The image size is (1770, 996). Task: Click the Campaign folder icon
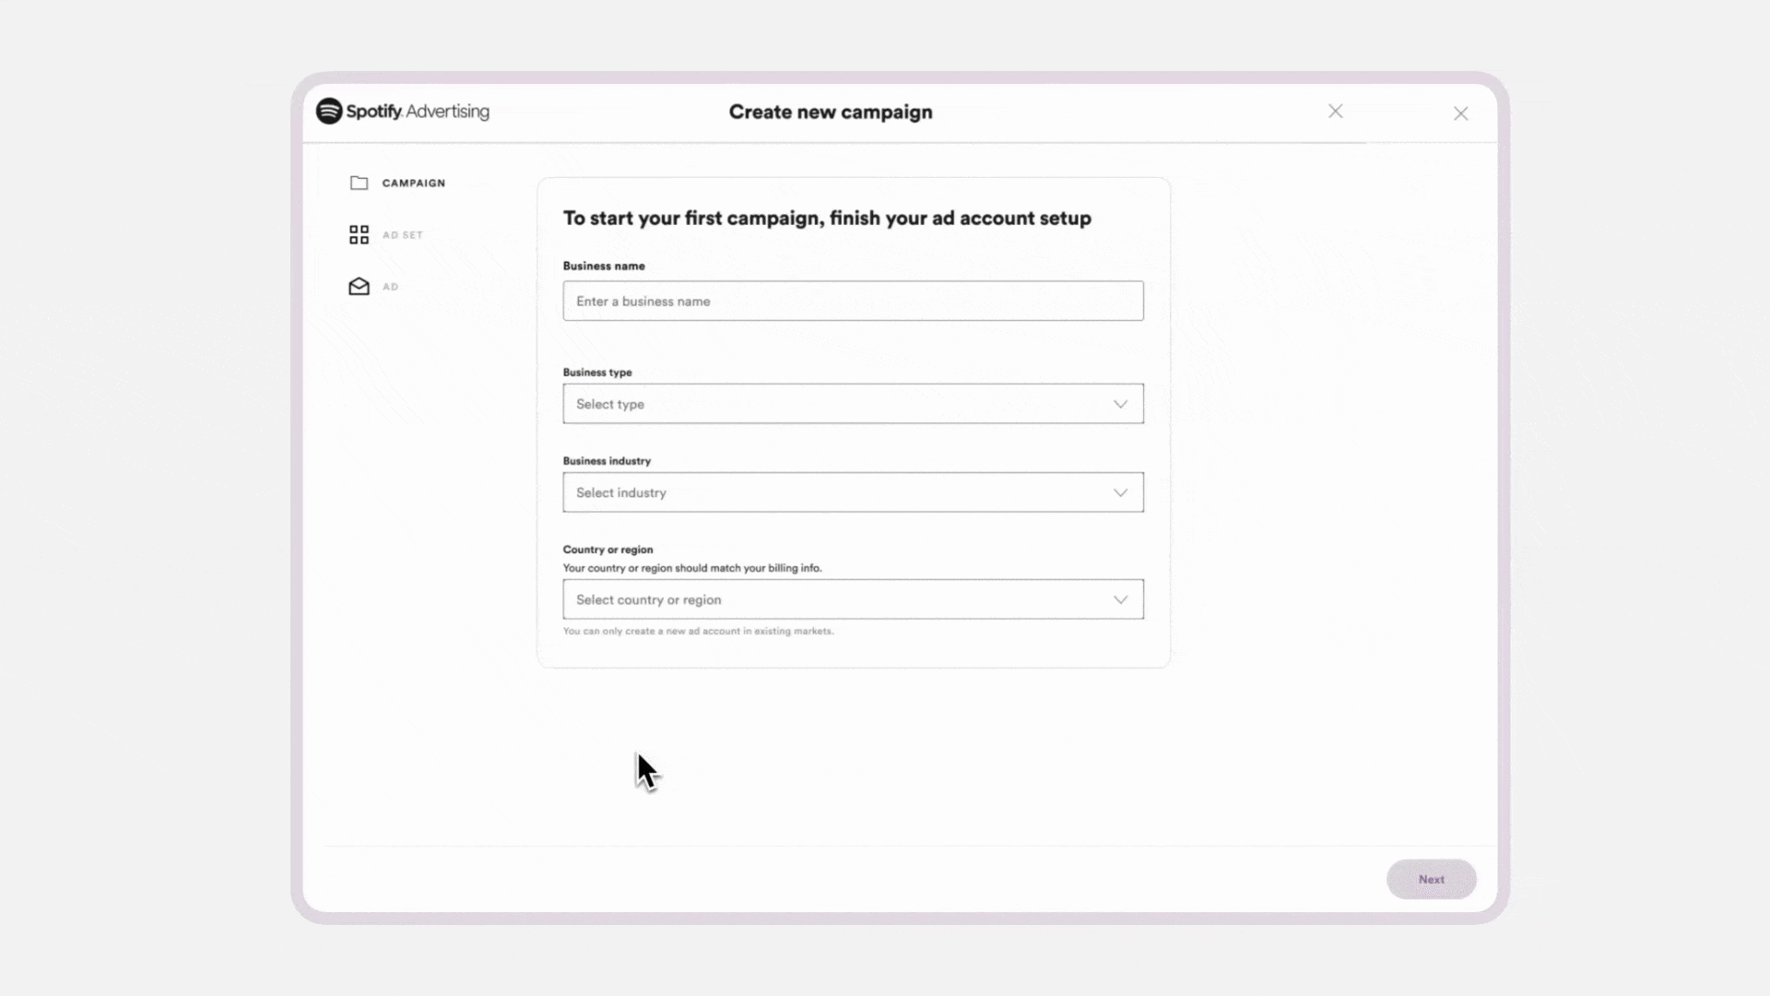point(359,183)
